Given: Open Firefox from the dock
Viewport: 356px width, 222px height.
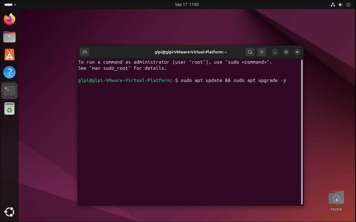Looking at the screenshot, I should 9,19.
